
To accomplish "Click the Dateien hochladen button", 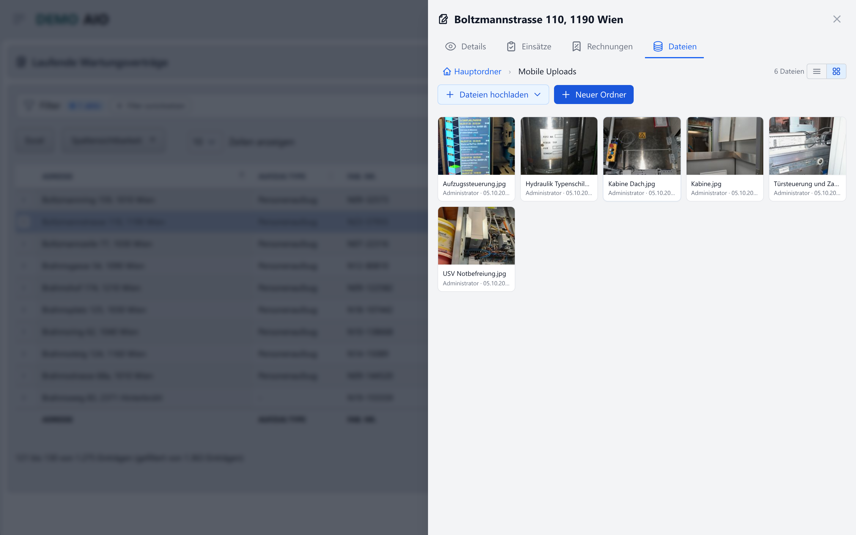I will point(493,95).
